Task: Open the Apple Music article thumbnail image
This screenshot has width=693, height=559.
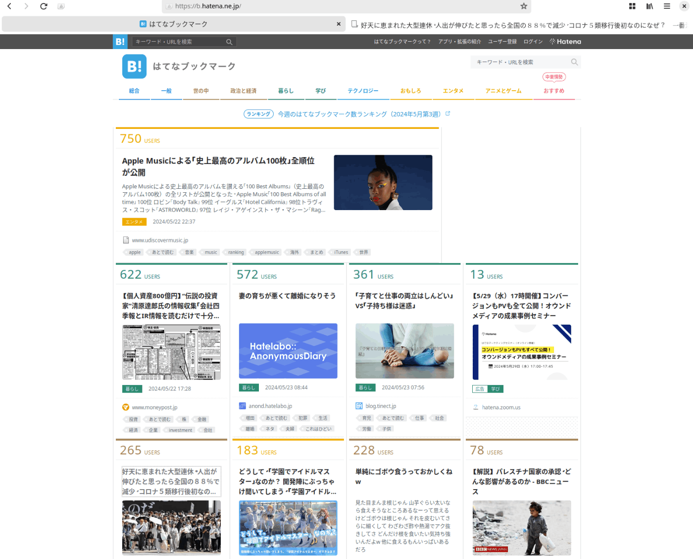Action: [x=383, y=182]
